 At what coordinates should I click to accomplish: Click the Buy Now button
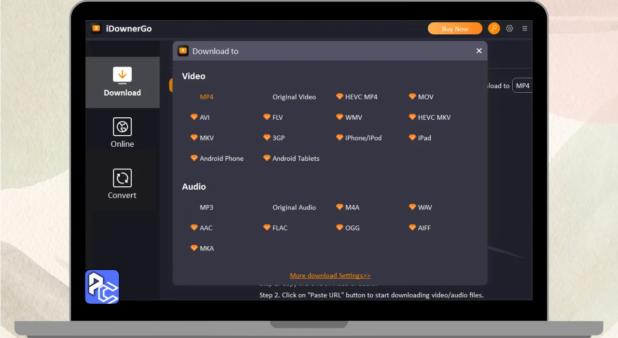tap(455, 28)
